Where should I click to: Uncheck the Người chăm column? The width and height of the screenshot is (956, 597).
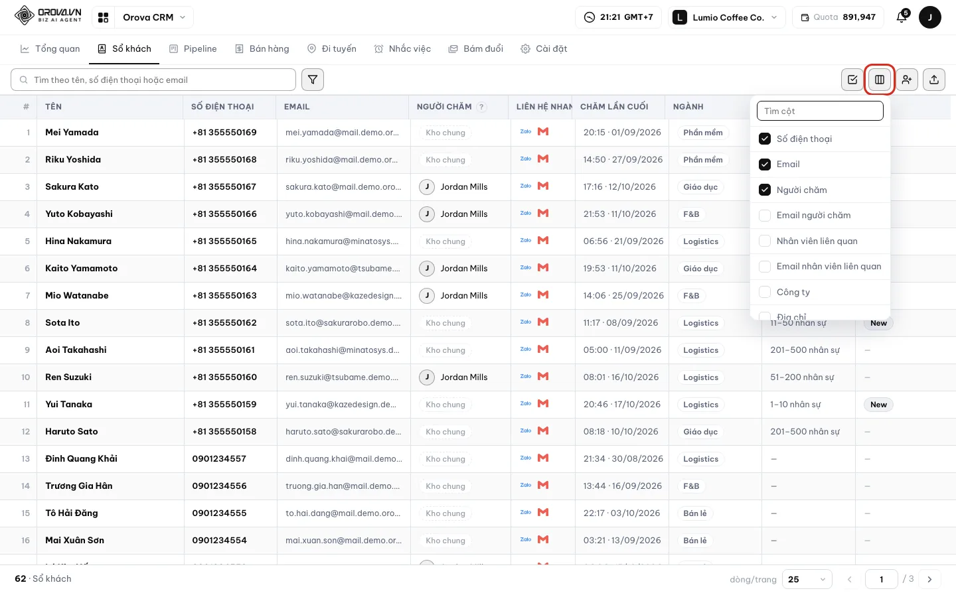click(765, 190)
